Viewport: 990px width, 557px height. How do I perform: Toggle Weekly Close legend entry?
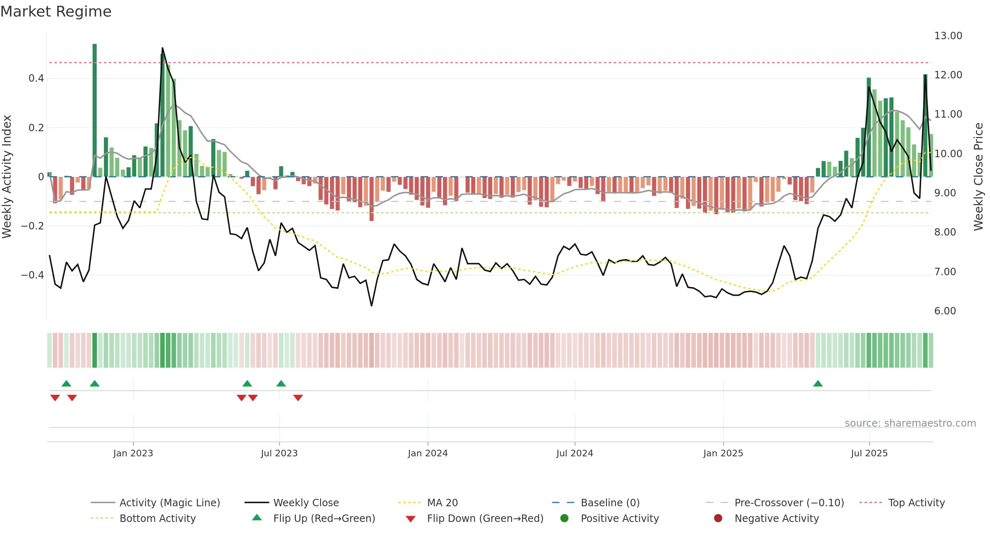(292, 503)
